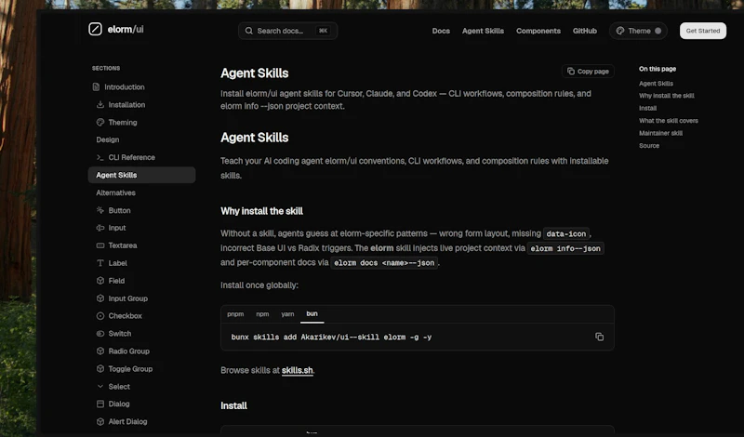This screenshot has width=744, height=437.
Task: Open the GitHub navigation link
Action: pyautogui.click(x=585, y=31)
